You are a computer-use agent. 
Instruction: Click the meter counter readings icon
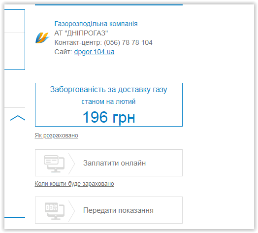tap(54, 211)
